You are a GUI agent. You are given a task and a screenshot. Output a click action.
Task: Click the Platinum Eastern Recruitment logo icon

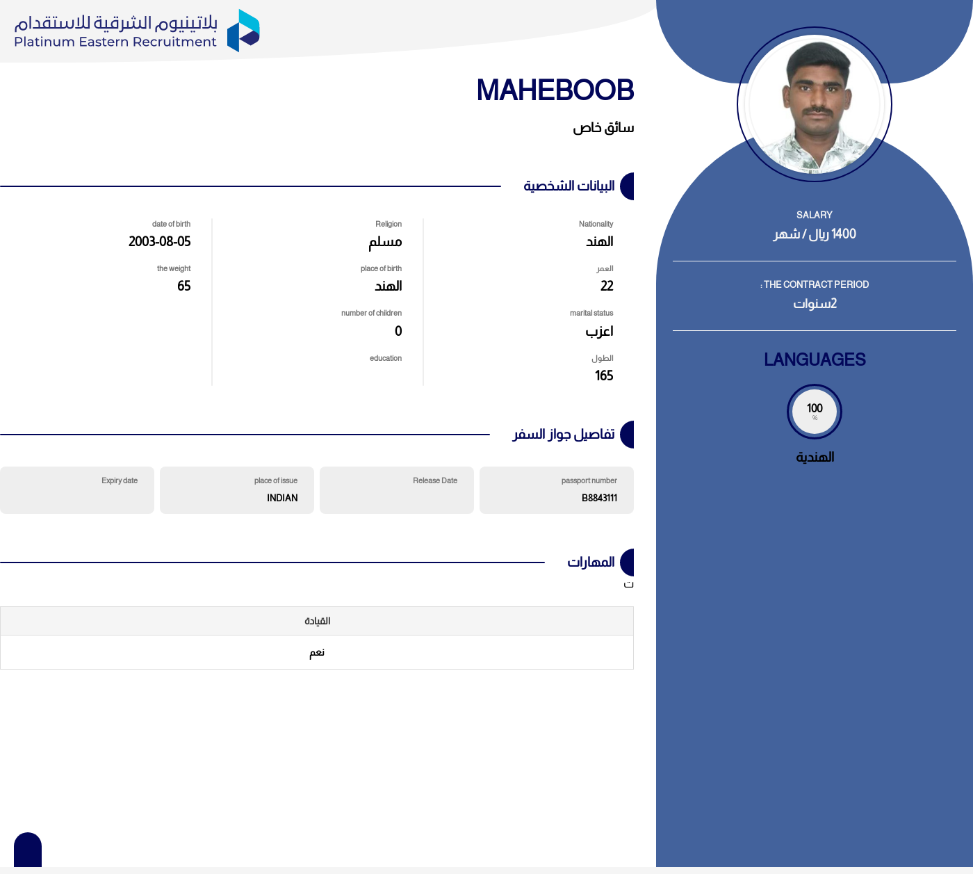(x=243, y=31)
